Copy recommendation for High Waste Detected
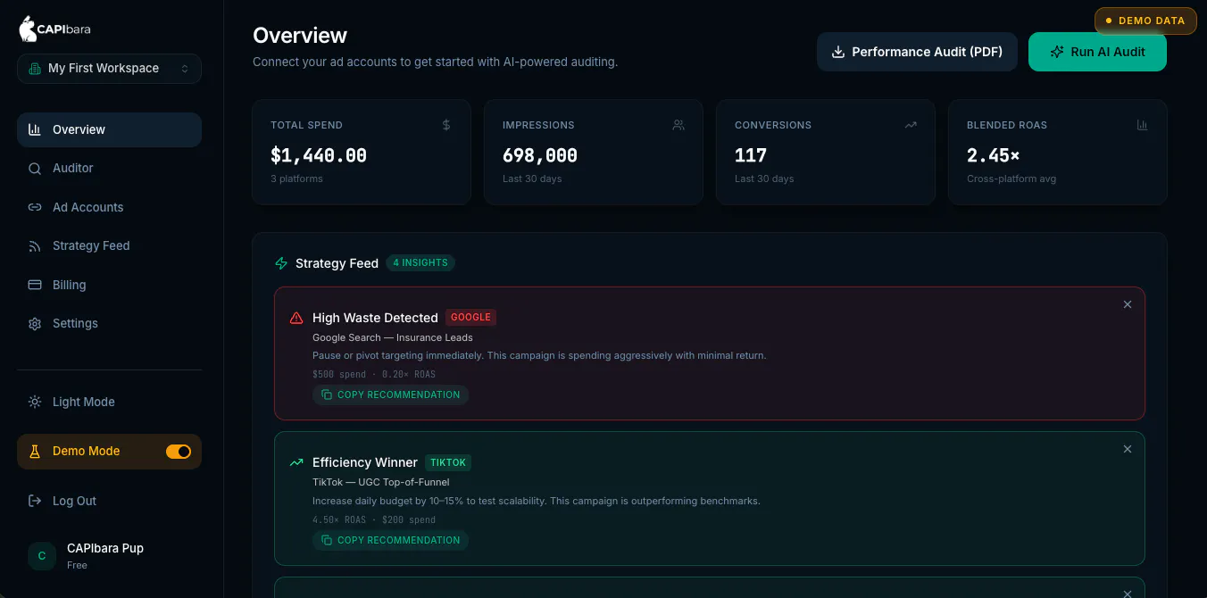Viewport: 1207px width, 598px height. (390, 395)
